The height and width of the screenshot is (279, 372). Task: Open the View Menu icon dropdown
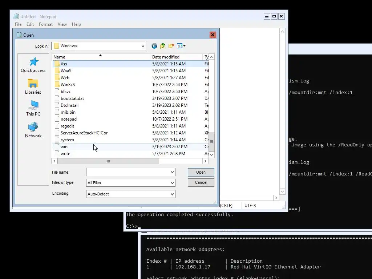pyautogui.click(x=181, y=46)
